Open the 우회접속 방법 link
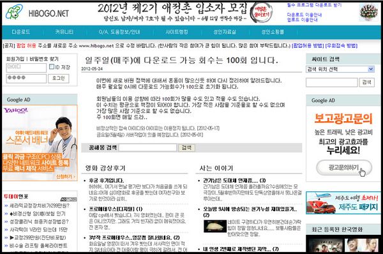383x254 pixels. click(342, 46)
